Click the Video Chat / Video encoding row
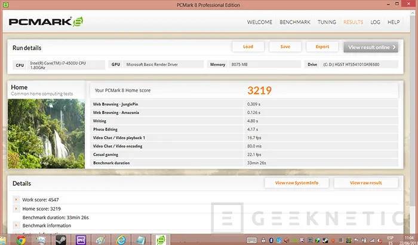The width and height of the screenshot is (418, 245). [244, 146]
